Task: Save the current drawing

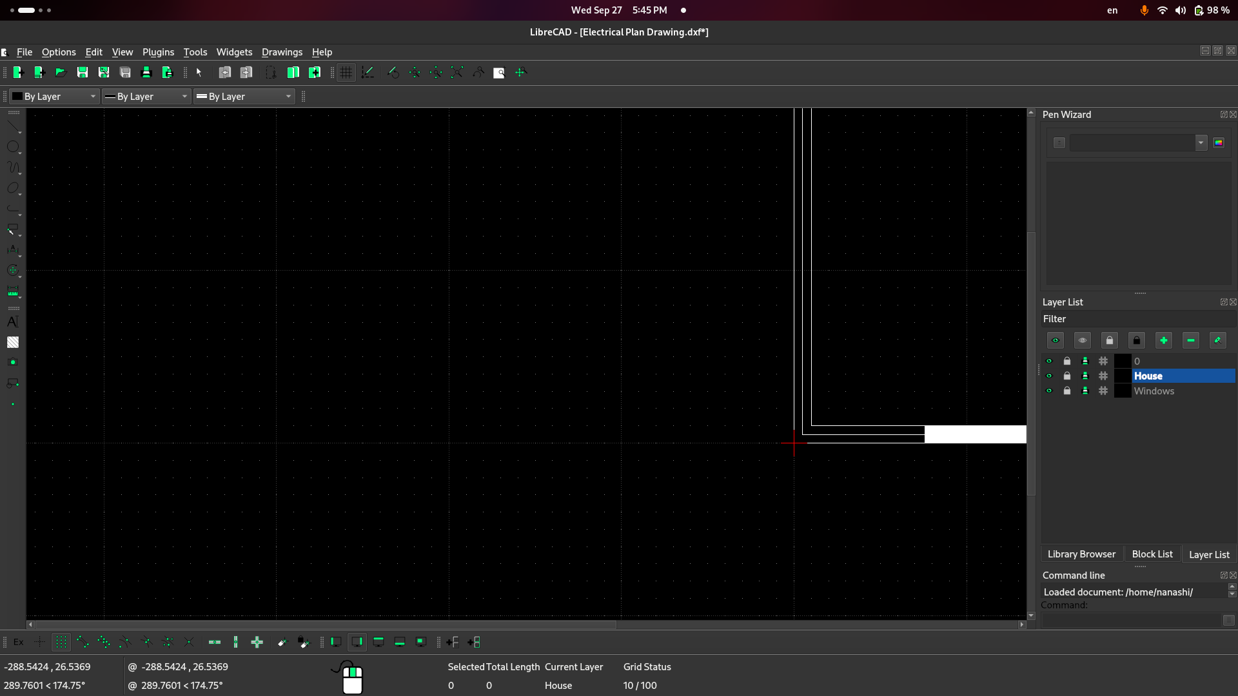Action: 83,72
